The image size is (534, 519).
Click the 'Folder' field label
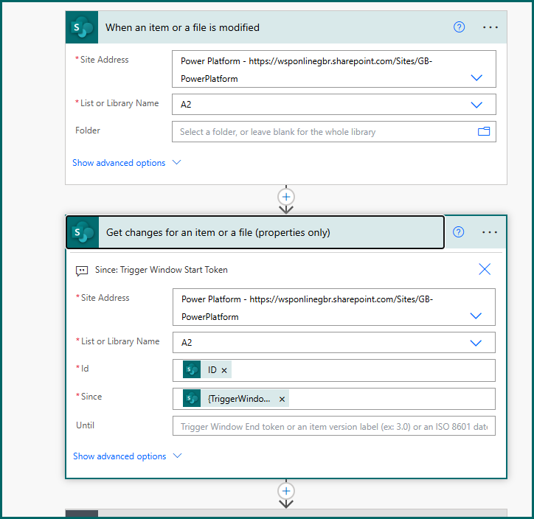pyautogui.click(x=88, y=130)
